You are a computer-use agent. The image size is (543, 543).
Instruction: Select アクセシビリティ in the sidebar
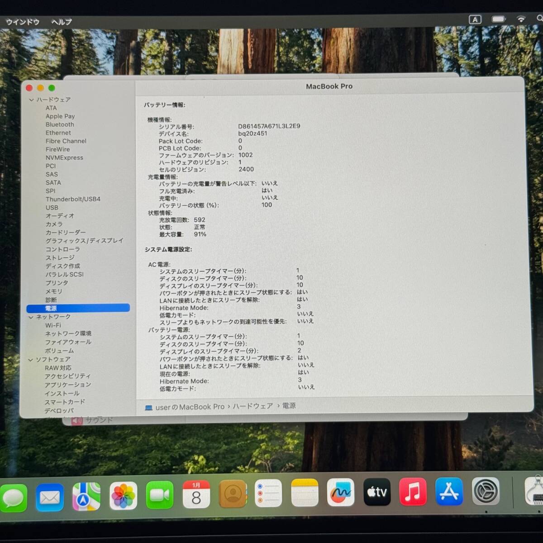coord(68,376)
